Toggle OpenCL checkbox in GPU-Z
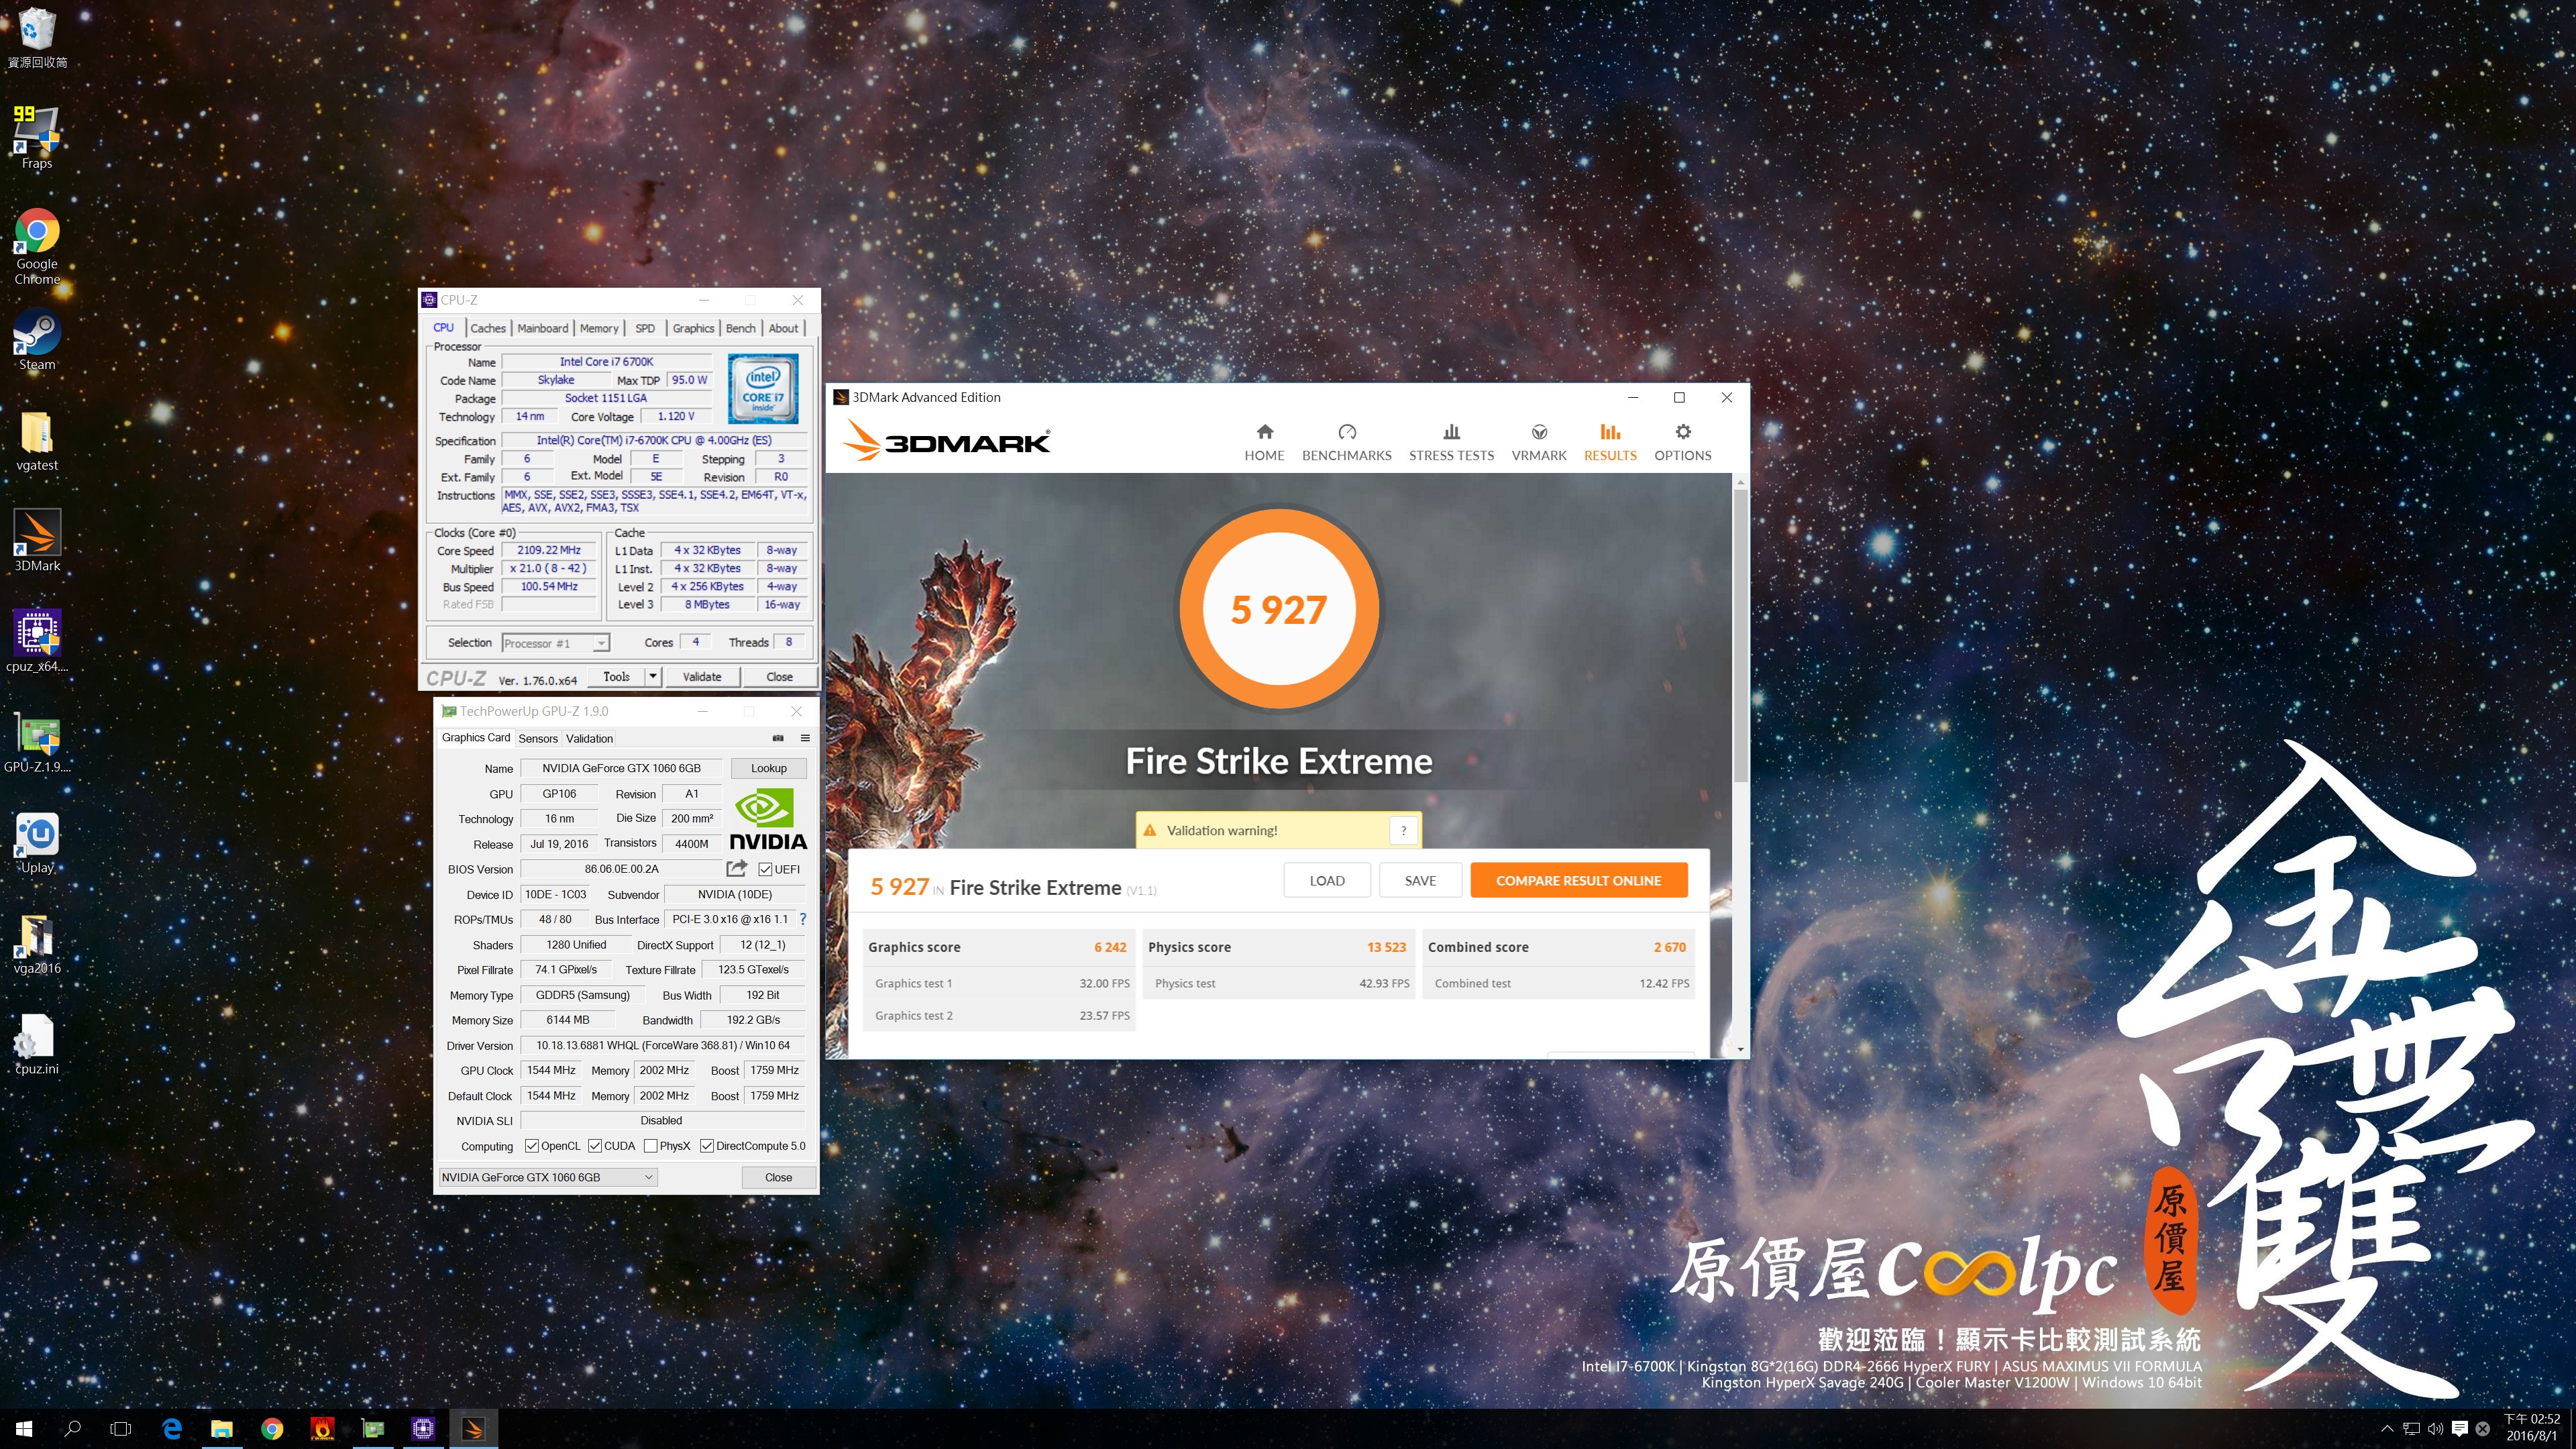Viewport: 2576px width, 1449px height. 532,1146
